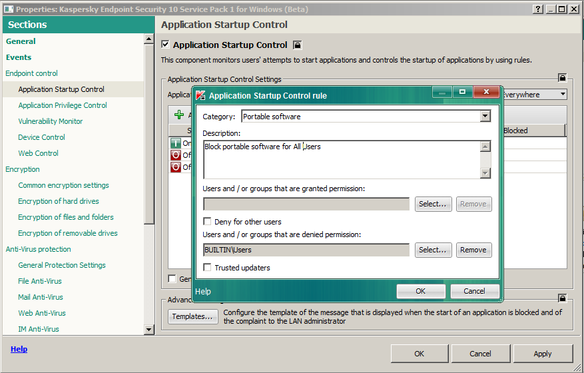The height and width of the screenshot is (373, 584).
Task: Open IM Anti-Virus section
Action: (x=39, y=330)
